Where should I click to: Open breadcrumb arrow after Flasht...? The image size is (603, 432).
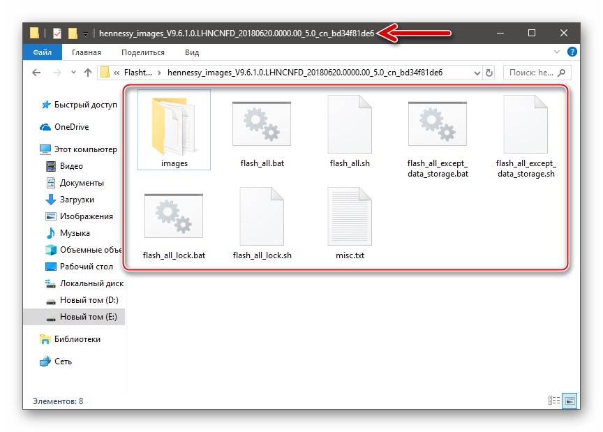(159, 73)
